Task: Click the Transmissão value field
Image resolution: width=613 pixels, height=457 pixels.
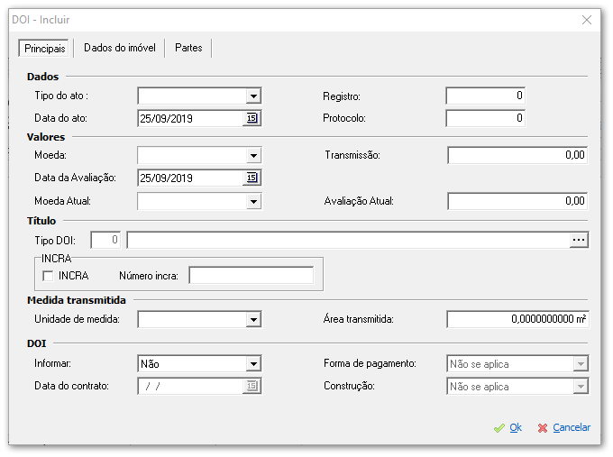Action: (x=517, y=155)
